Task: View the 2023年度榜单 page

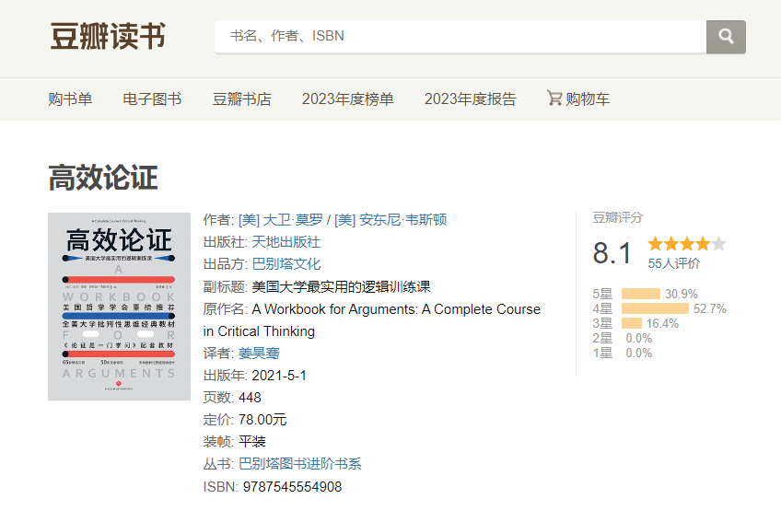Action: 347,99
